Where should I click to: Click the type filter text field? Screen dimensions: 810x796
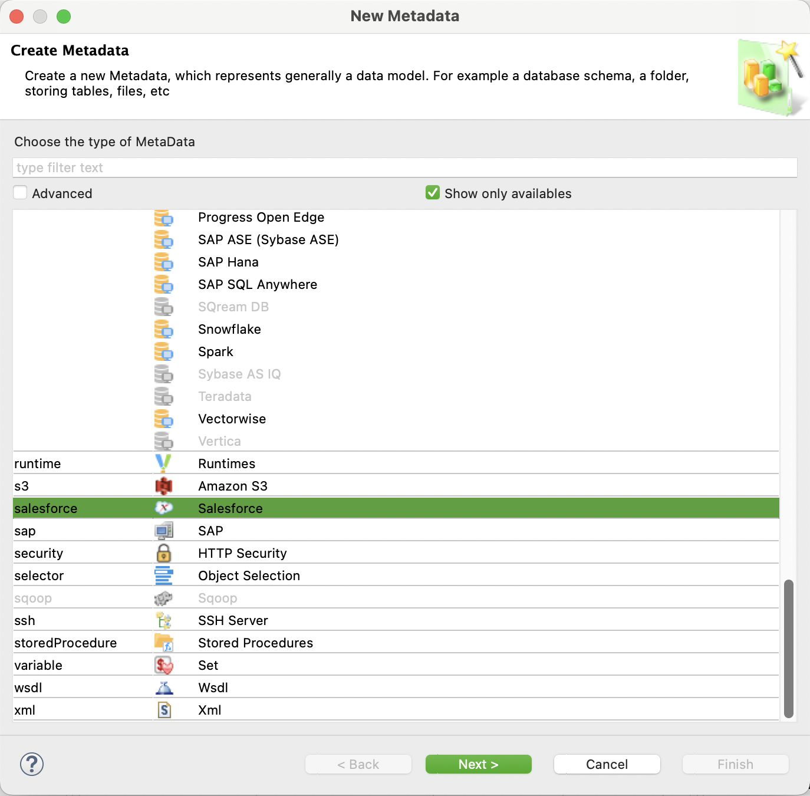404,167
